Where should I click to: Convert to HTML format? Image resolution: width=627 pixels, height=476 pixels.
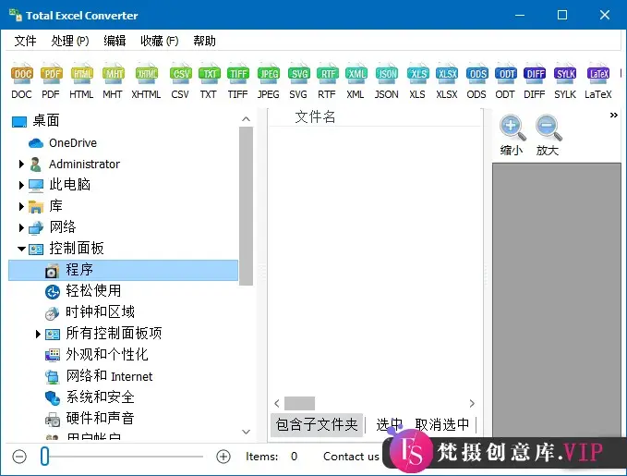click(x=81, y=80)
